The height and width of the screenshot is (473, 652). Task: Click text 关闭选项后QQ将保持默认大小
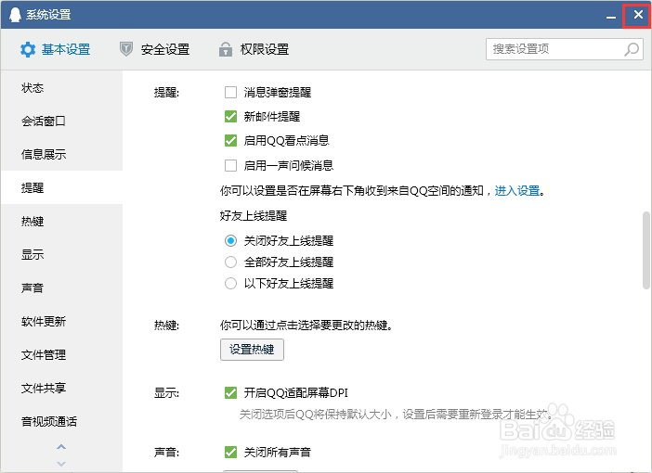(x=316, y=414)
